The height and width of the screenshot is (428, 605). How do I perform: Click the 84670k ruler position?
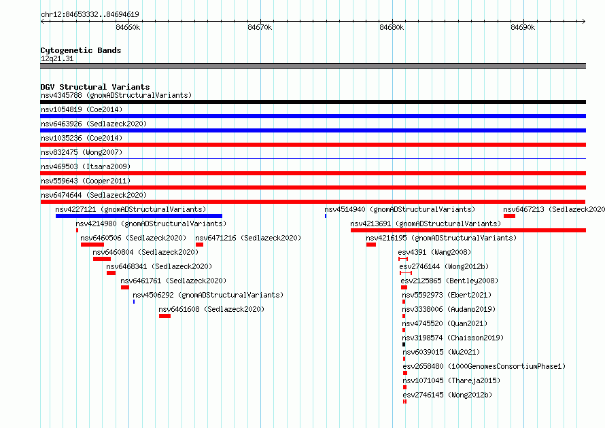(260, 27)
